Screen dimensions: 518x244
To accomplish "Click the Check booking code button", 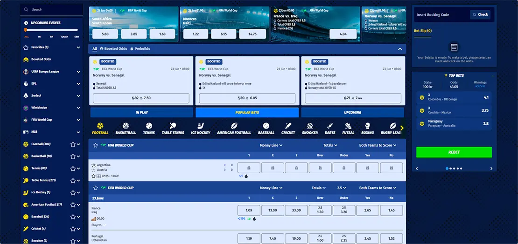I will click(x=480, y=14).
